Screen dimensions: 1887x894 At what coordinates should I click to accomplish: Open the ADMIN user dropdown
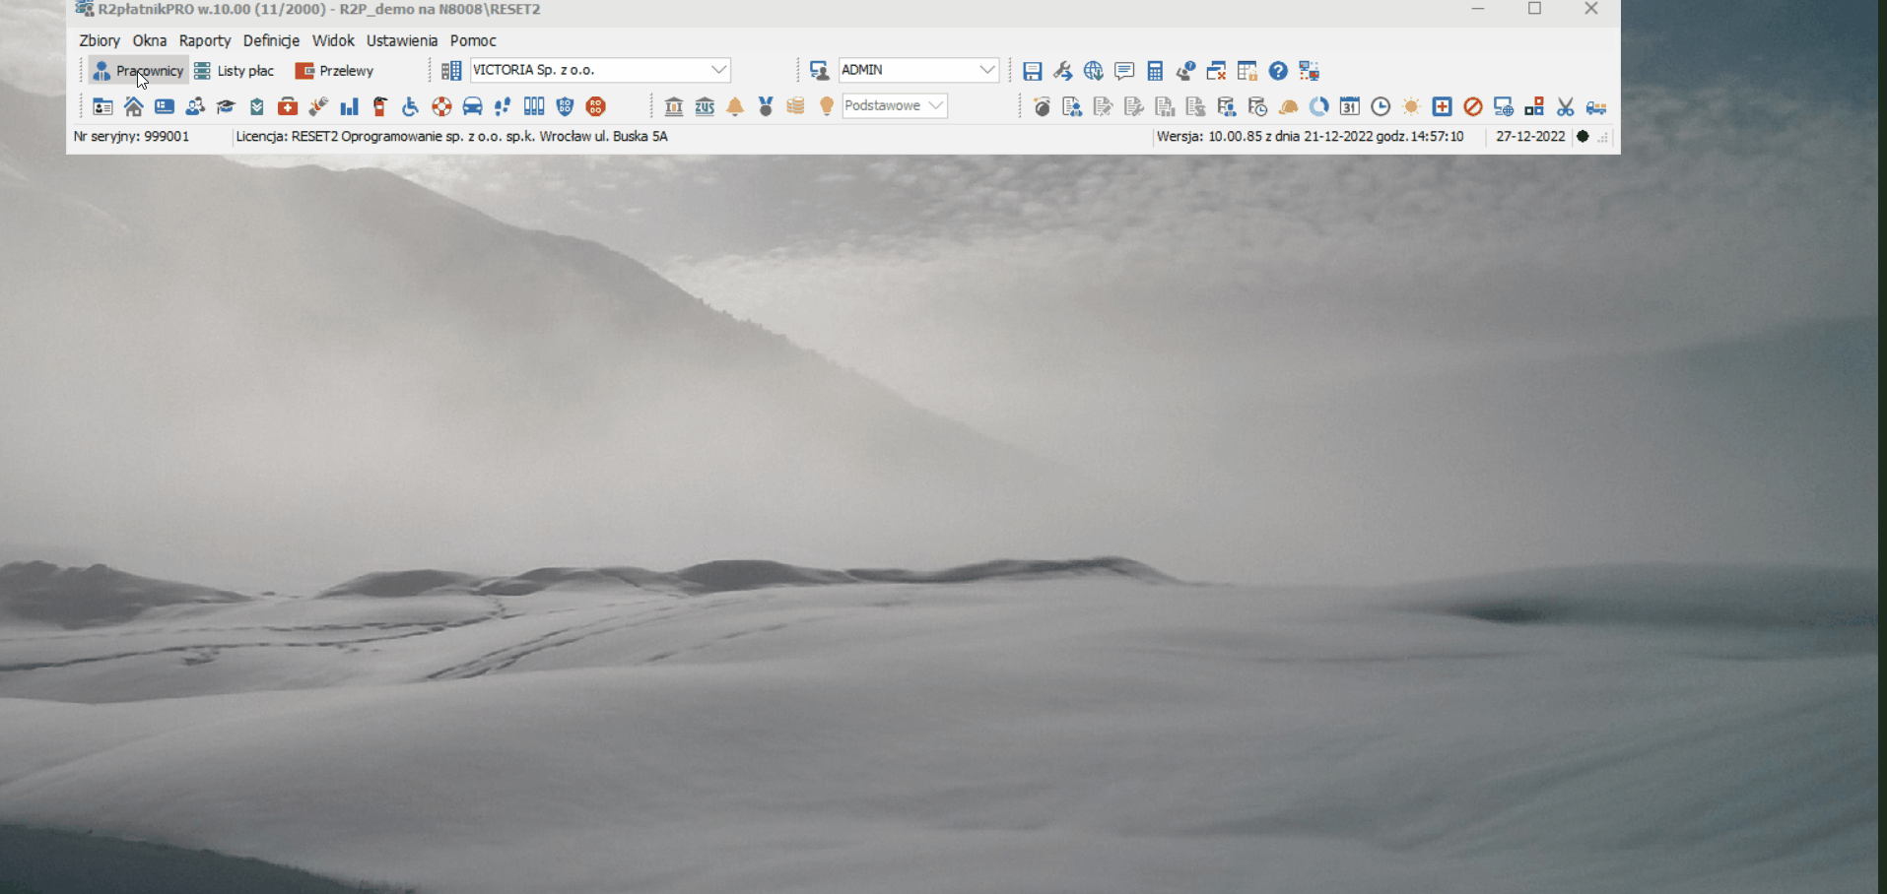(986, 70)
